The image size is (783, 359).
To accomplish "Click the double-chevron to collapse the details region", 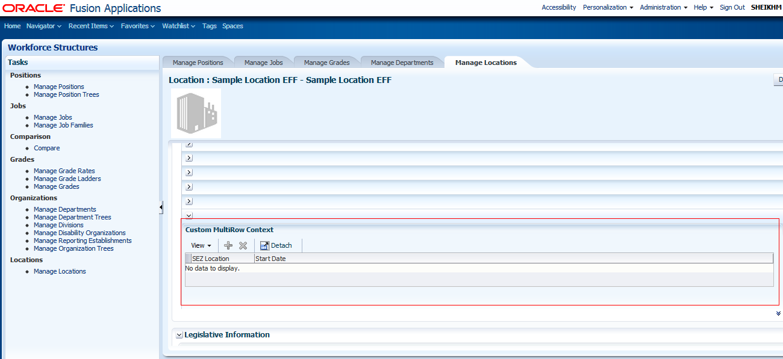I will tap(777, 313).
